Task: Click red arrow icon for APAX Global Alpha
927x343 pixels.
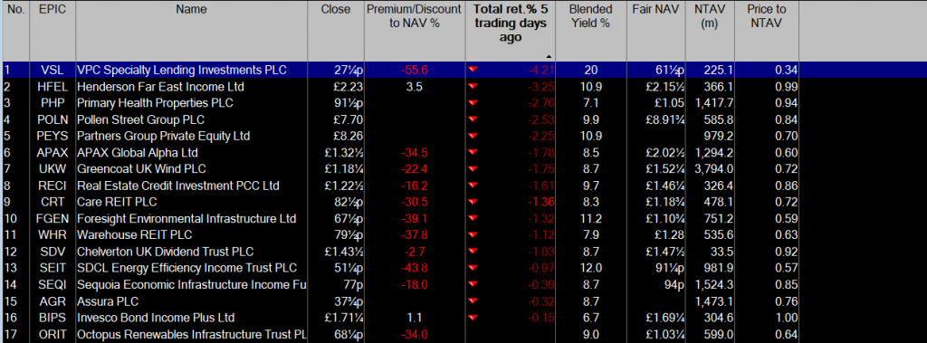Action: coord(473,153)
